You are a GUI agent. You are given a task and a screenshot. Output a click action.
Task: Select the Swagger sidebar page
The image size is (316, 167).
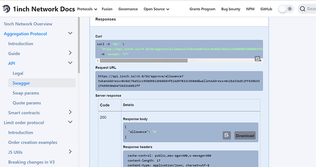click(x=42, y=83)
